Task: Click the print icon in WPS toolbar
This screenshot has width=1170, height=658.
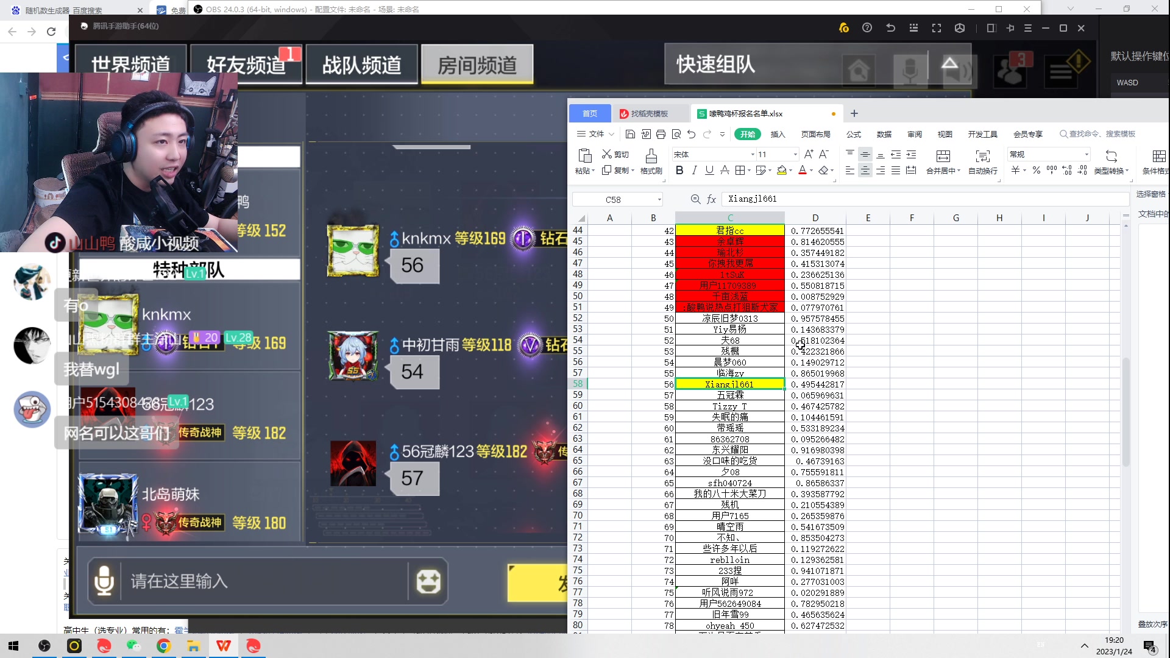Action: (661, 134)
